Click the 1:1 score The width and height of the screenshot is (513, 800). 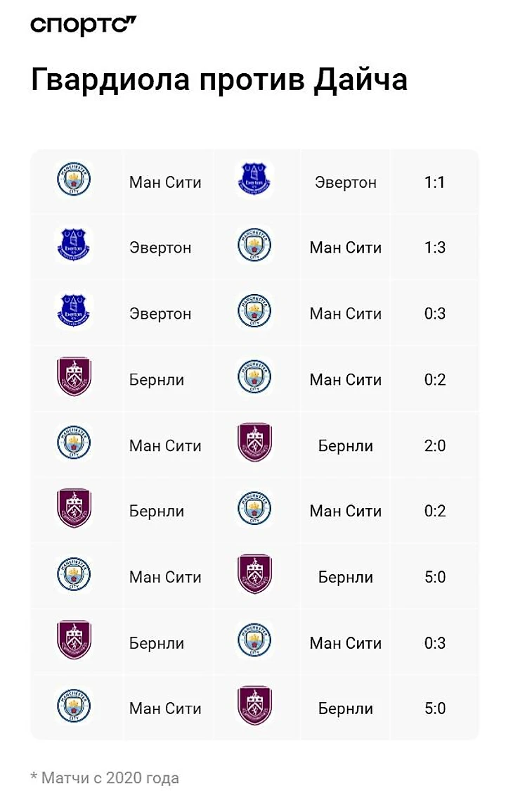pyautogui.click(x=435, y=182)
